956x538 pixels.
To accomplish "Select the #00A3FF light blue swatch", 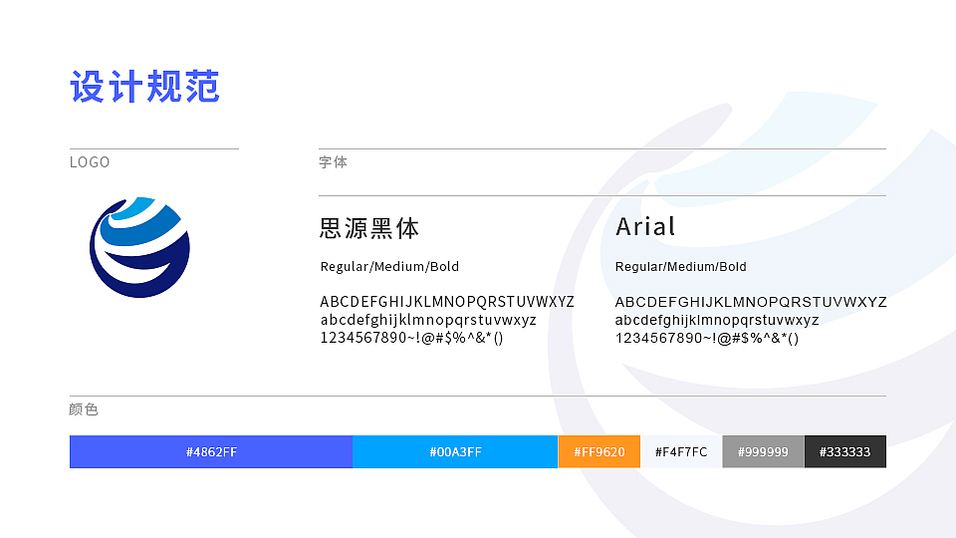I will pyautogui.click(x=455, y=452).
